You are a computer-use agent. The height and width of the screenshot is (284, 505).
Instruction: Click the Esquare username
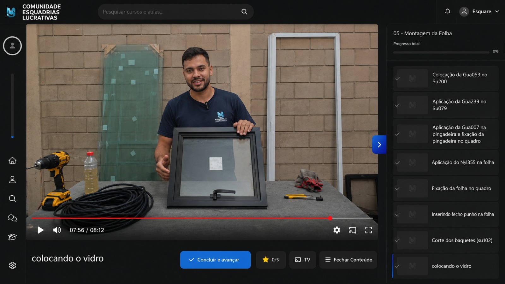point(482,12)
